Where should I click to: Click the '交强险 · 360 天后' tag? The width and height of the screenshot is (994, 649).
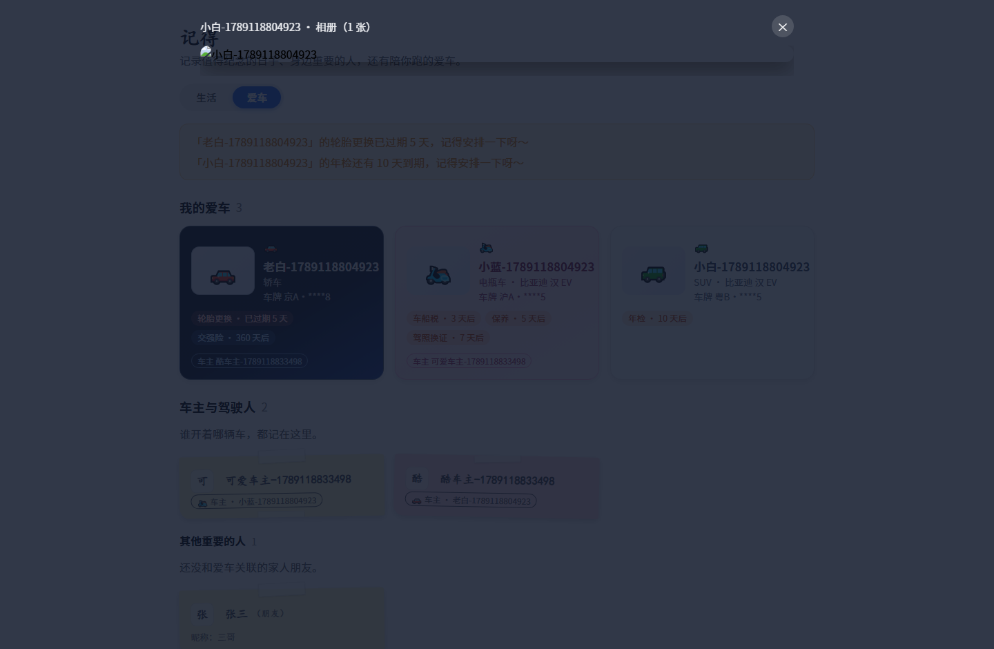[233, 338]
